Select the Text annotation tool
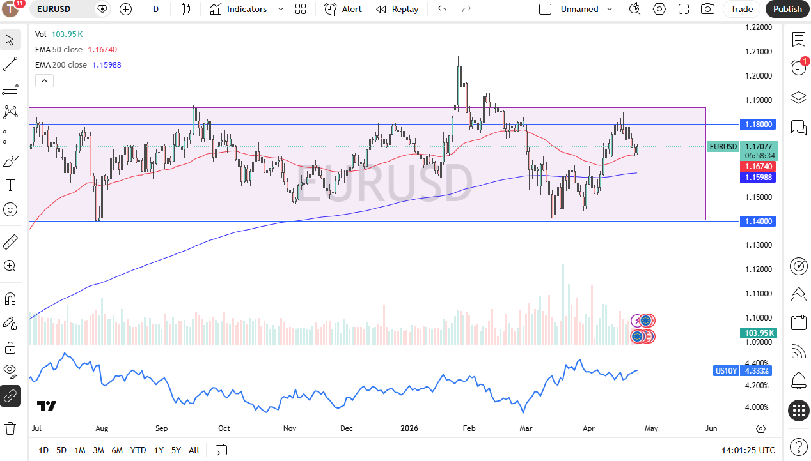This screenshot has height=461, width=811. click(x=10, y=185)
